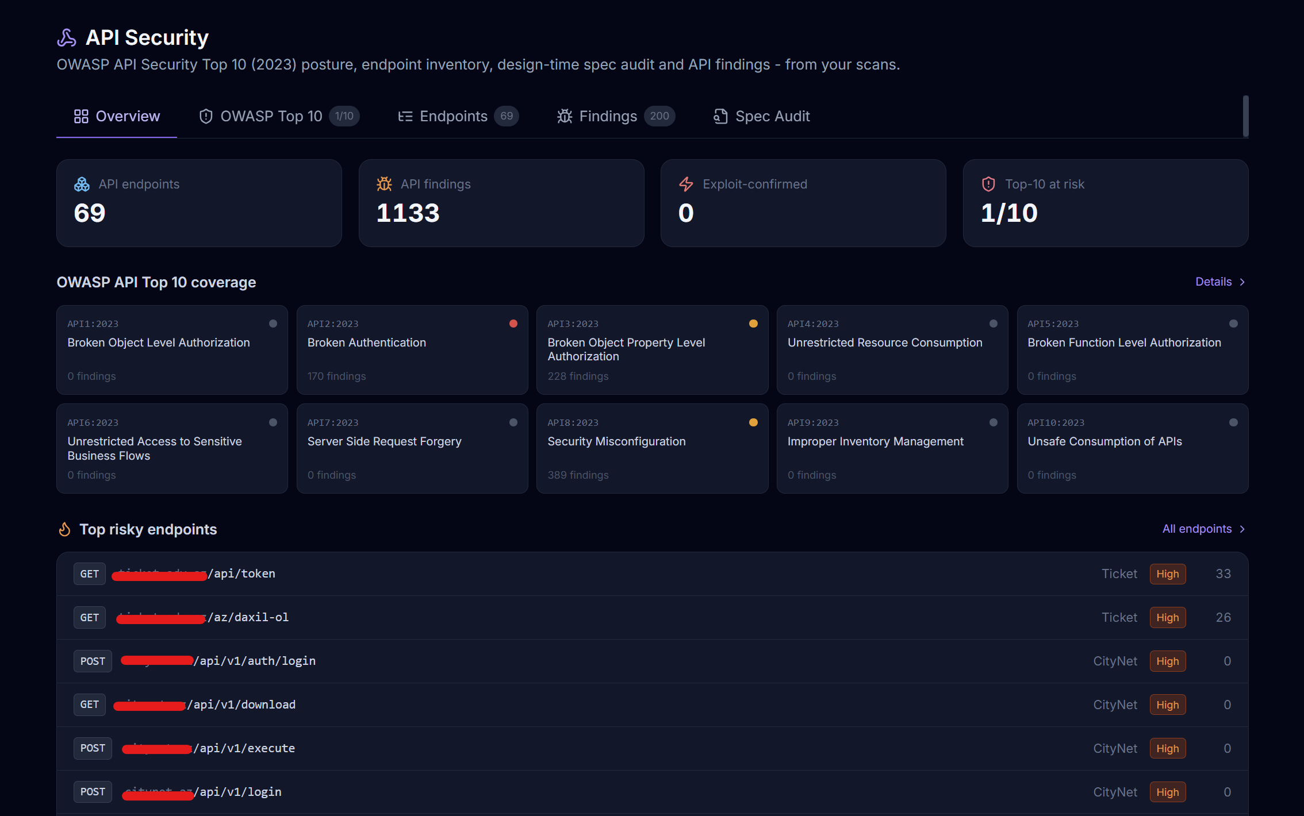The image size is (1304, 816).
Task: Open the POST /api/v1/auth/login endpoint row
Action: pos(652,661)
